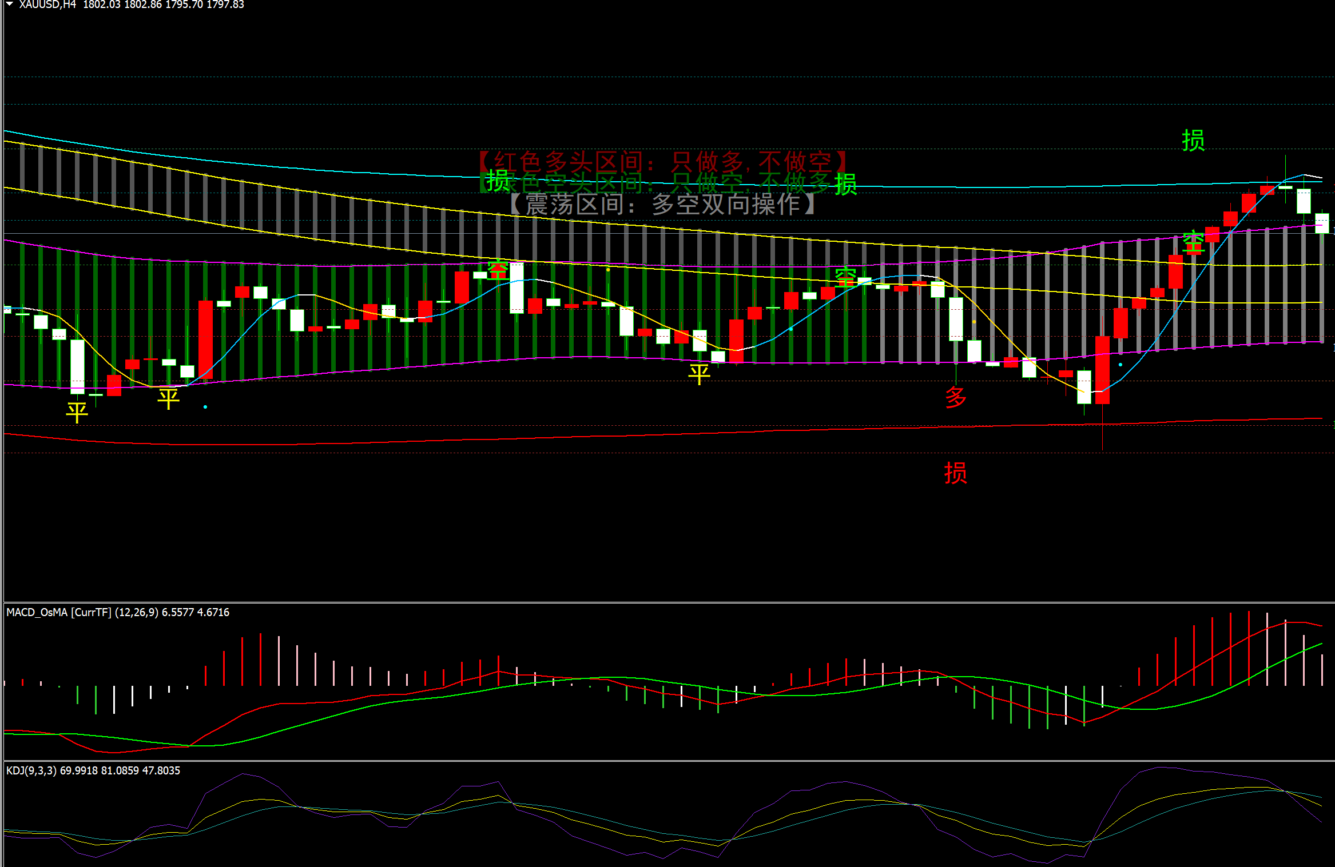
Task: Open the chart dropdown triangle beside XAUUSD,H4
Action: point(9,4)
